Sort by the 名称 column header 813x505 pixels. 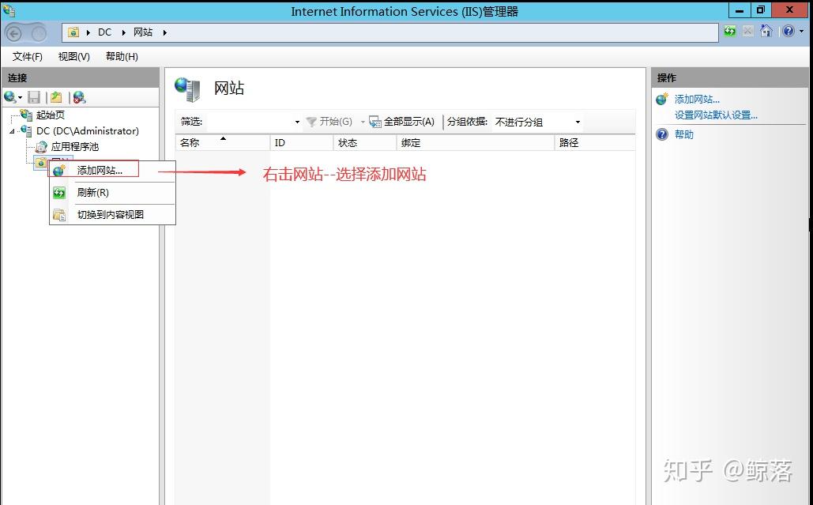189,143
